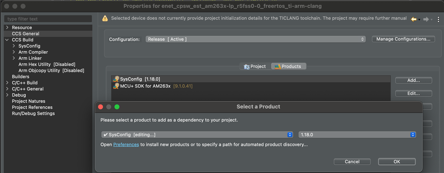This screenshot has height=173, width=444.
Task: Select Run/Debug Settings in the tree
Action: coord(33,113)
